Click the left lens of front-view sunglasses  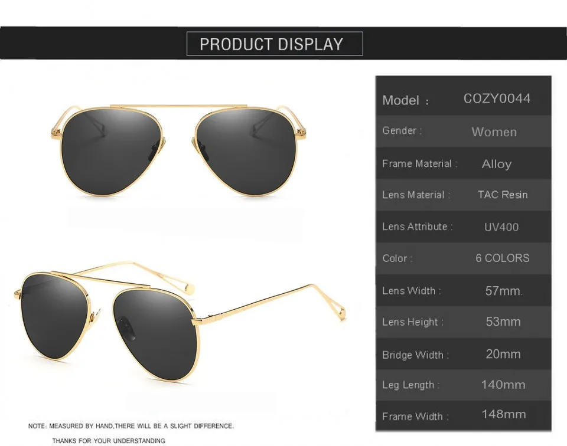(x=112, y=152)
